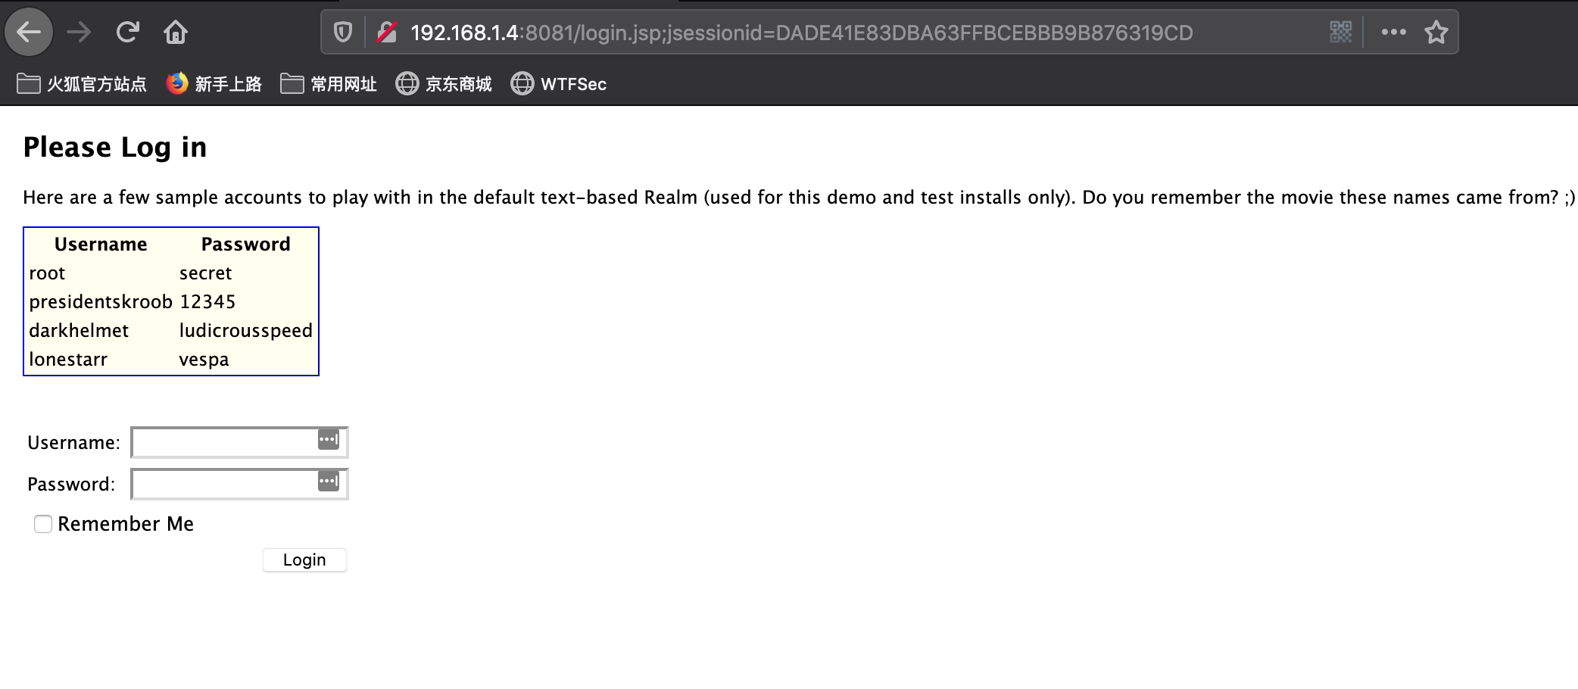Go to the browser home page
This screenshot has width=1578, height=689.
[176, 33]
